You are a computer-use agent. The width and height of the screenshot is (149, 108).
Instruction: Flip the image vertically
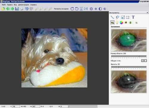(x=81, y=9)
